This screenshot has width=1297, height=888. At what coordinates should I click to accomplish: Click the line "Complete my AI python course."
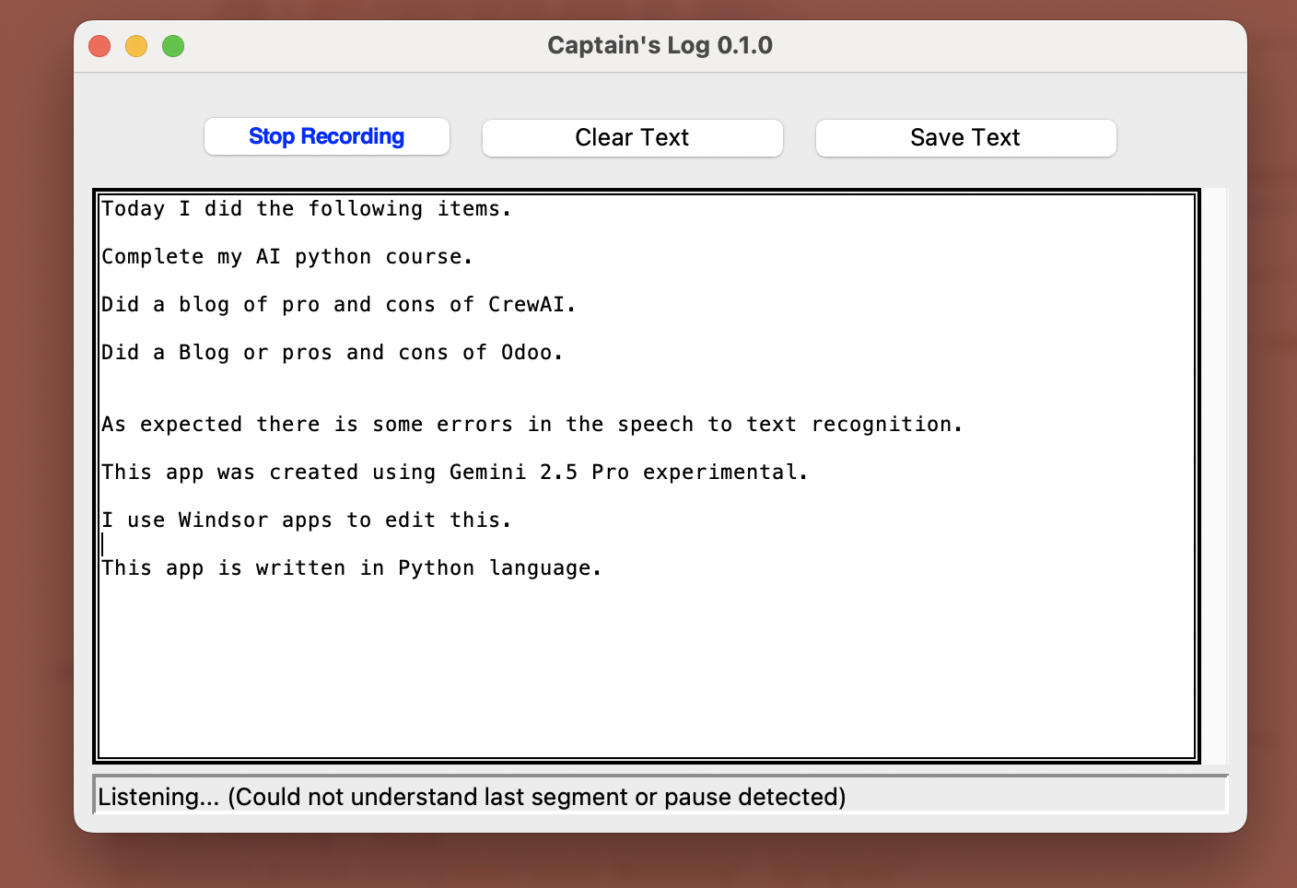tap(287, 257)
